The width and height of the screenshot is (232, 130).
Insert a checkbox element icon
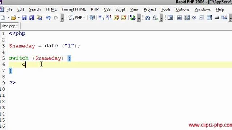pos(202,18)
